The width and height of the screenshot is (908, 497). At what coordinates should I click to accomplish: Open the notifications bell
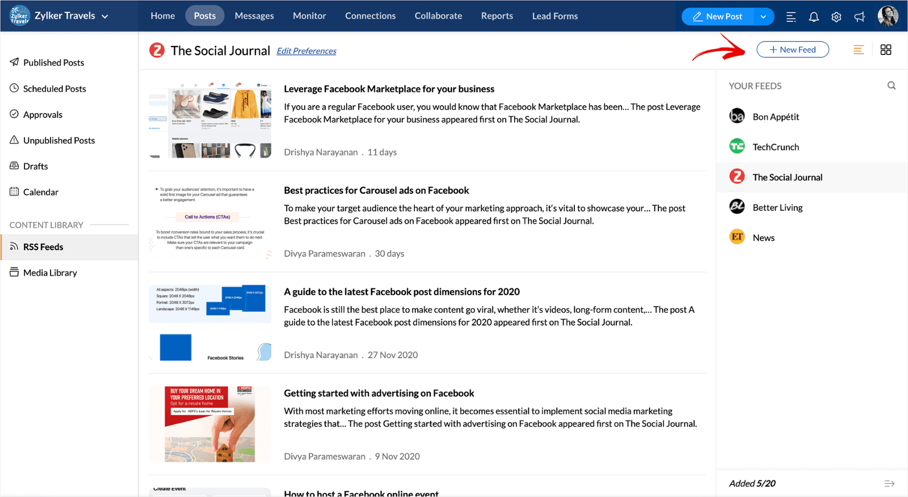point(814,17)
